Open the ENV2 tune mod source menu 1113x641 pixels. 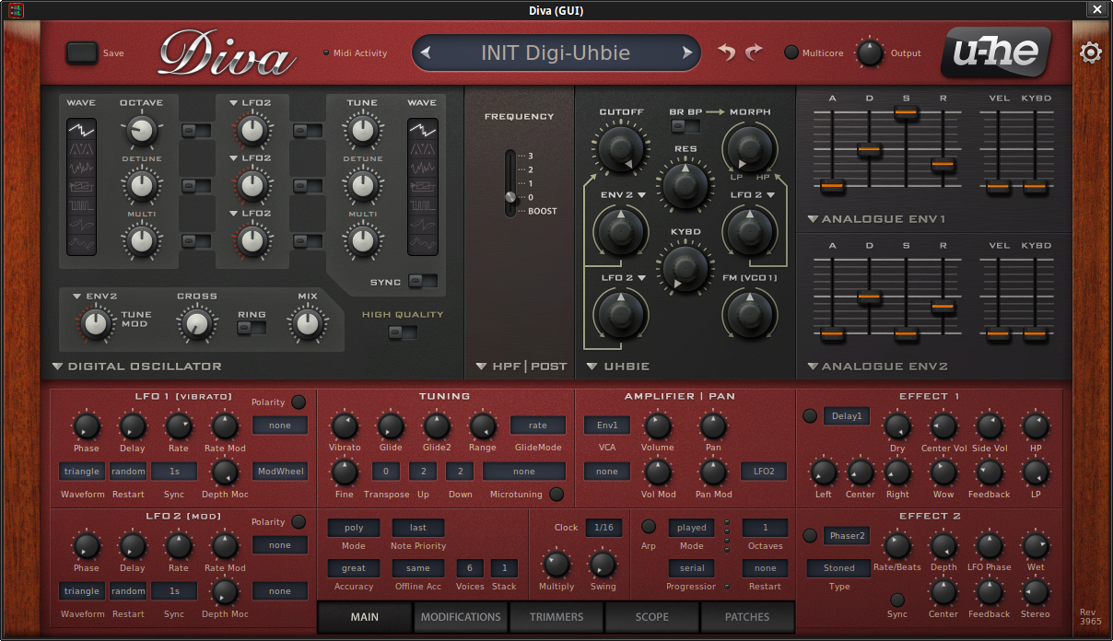pos(95,297)
